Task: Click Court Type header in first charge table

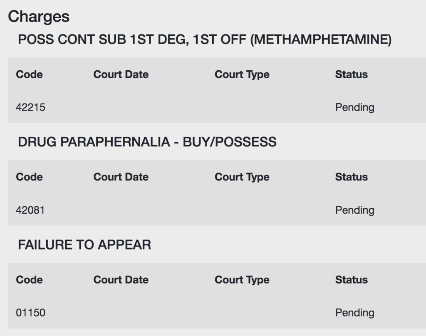Action: pos(242,74)
